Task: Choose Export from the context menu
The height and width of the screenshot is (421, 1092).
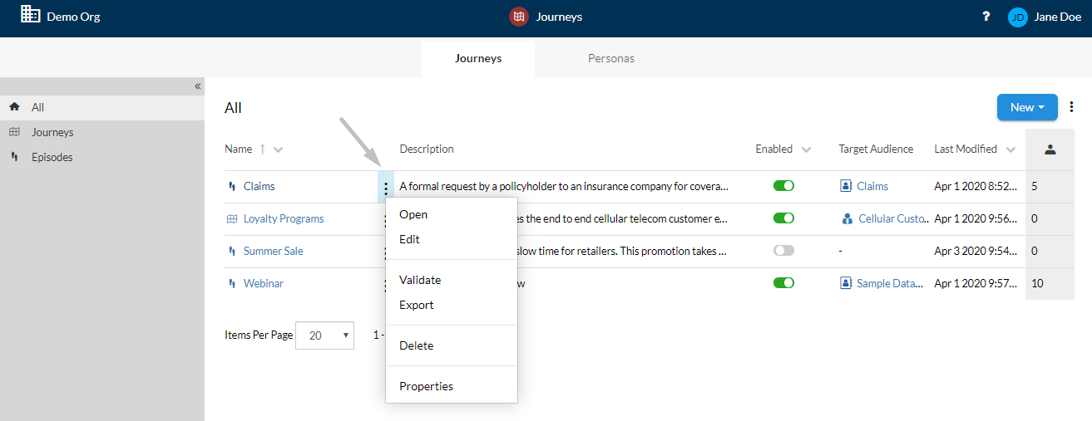Action: pos(452,305)
